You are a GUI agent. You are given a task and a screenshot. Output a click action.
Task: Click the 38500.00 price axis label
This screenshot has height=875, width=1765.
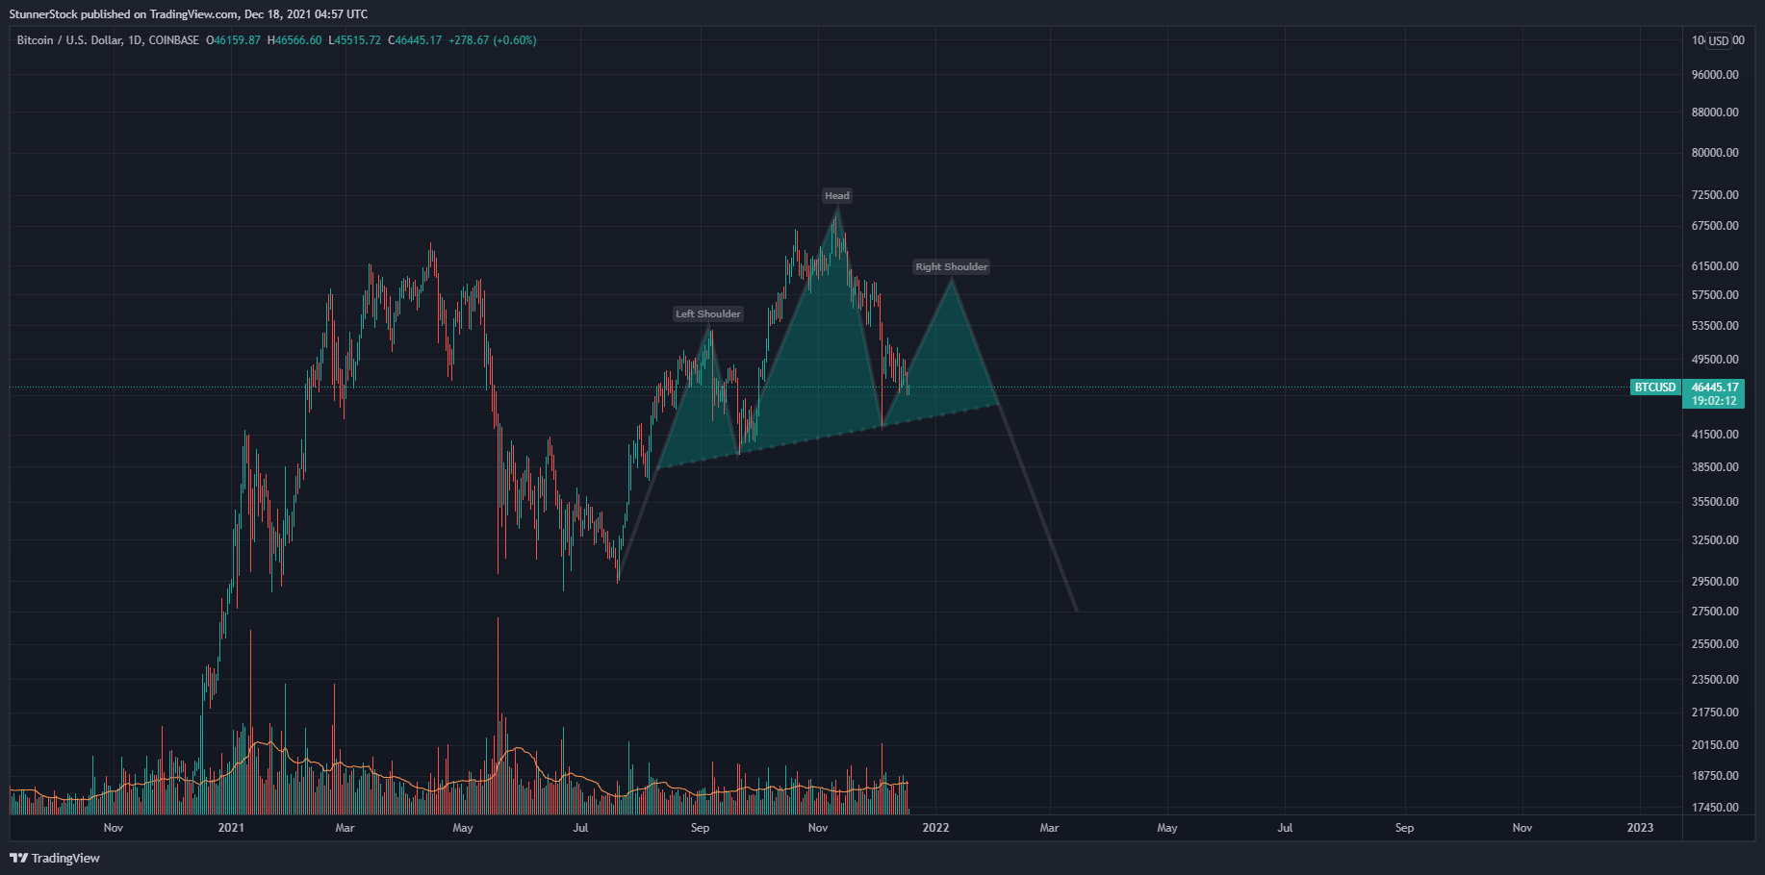(x=1715, y=467)
